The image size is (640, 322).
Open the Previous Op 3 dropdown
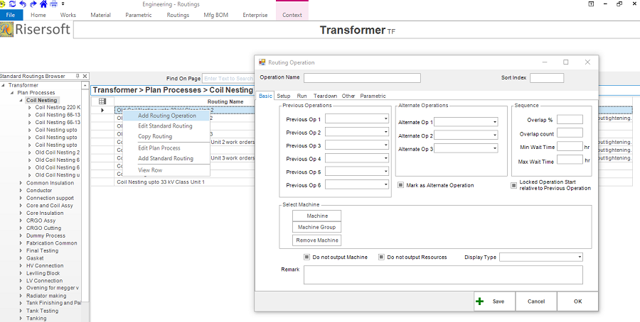point(385,145)
